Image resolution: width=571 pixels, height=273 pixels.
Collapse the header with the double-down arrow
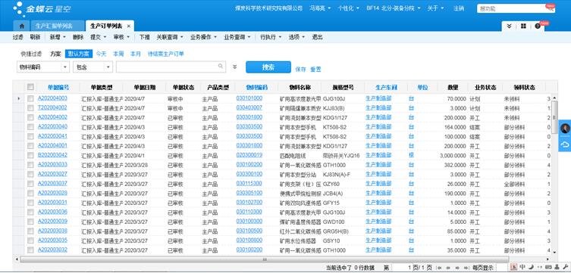[509, 26]
